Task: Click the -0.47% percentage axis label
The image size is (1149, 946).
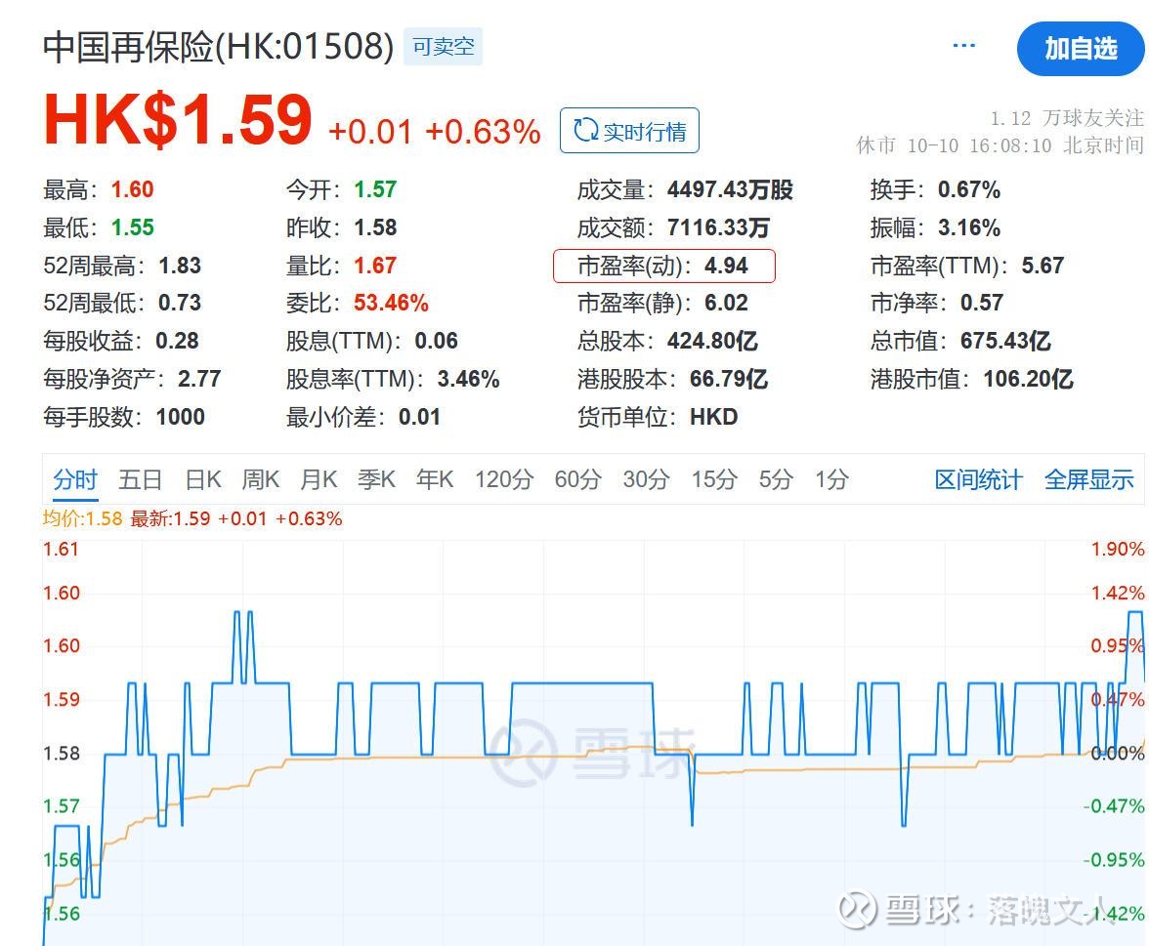Action: 1114,806
